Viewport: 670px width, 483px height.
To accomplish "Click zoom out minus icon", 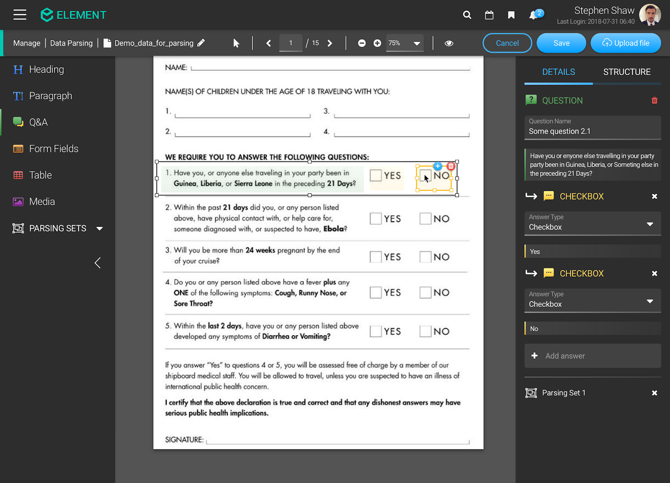I will 362,43.
